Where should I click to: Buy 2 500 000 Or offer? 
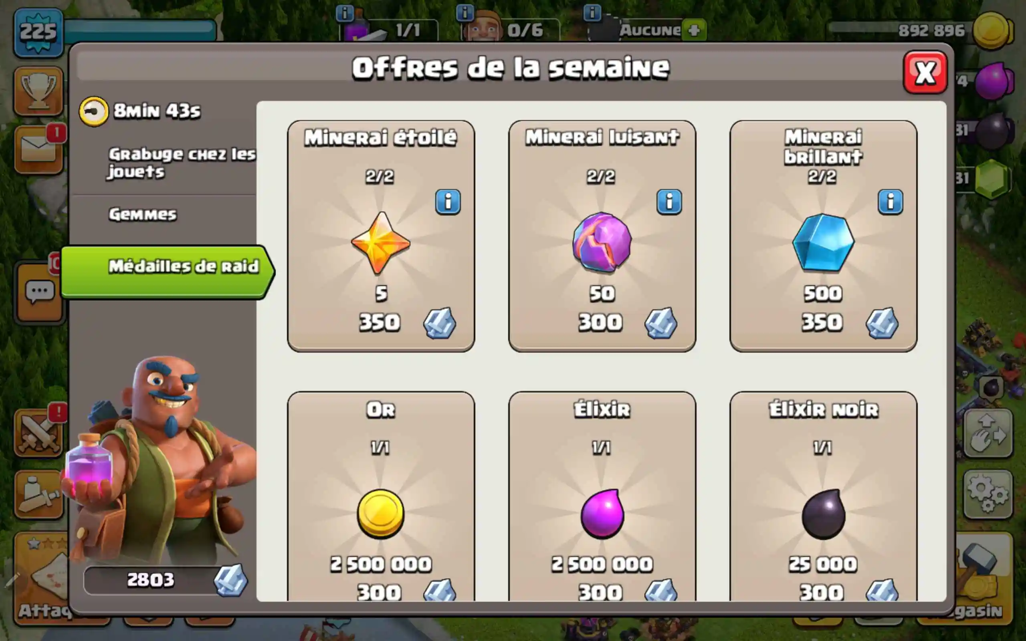pos(381,496)
